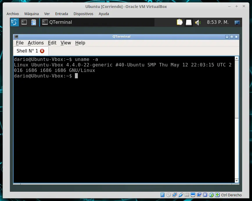The width and height of the screenshot is (252, 201).
Task: Close the Shell N° 1 tab
Action: pyautogui.click(x=42, y=51)
